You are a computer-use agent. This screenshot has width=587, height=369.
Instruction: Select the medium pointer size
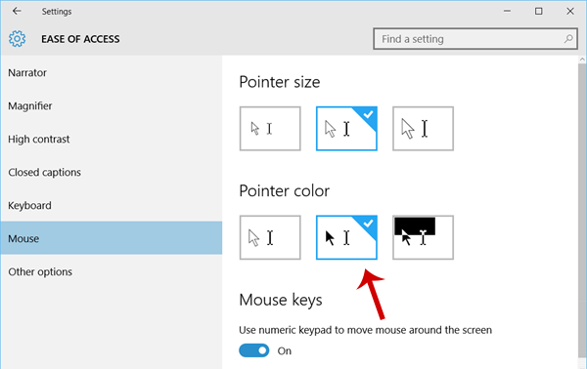coord(346,129)
